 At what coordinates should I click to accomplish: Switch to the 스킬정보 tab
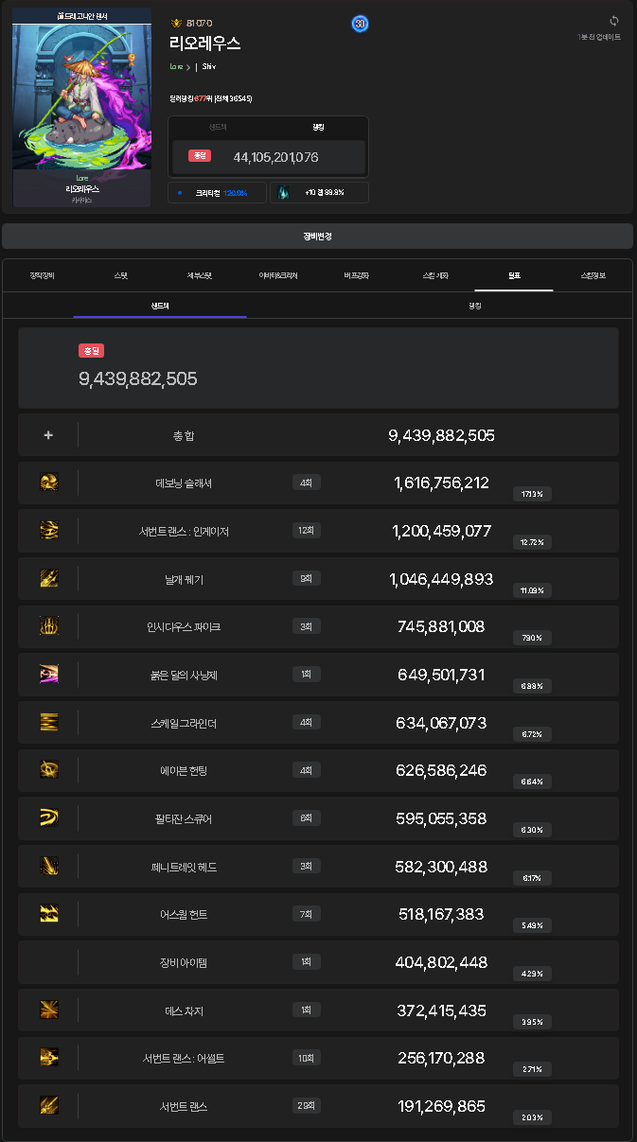593,275
